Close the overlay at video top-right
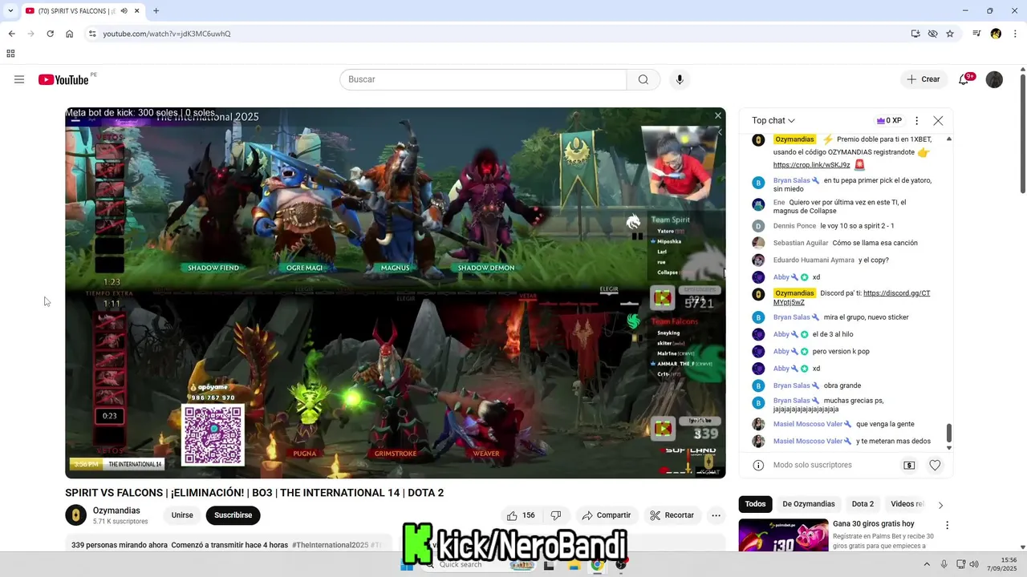The height and width of the screenshot is (577, 1027). point(718,115)
